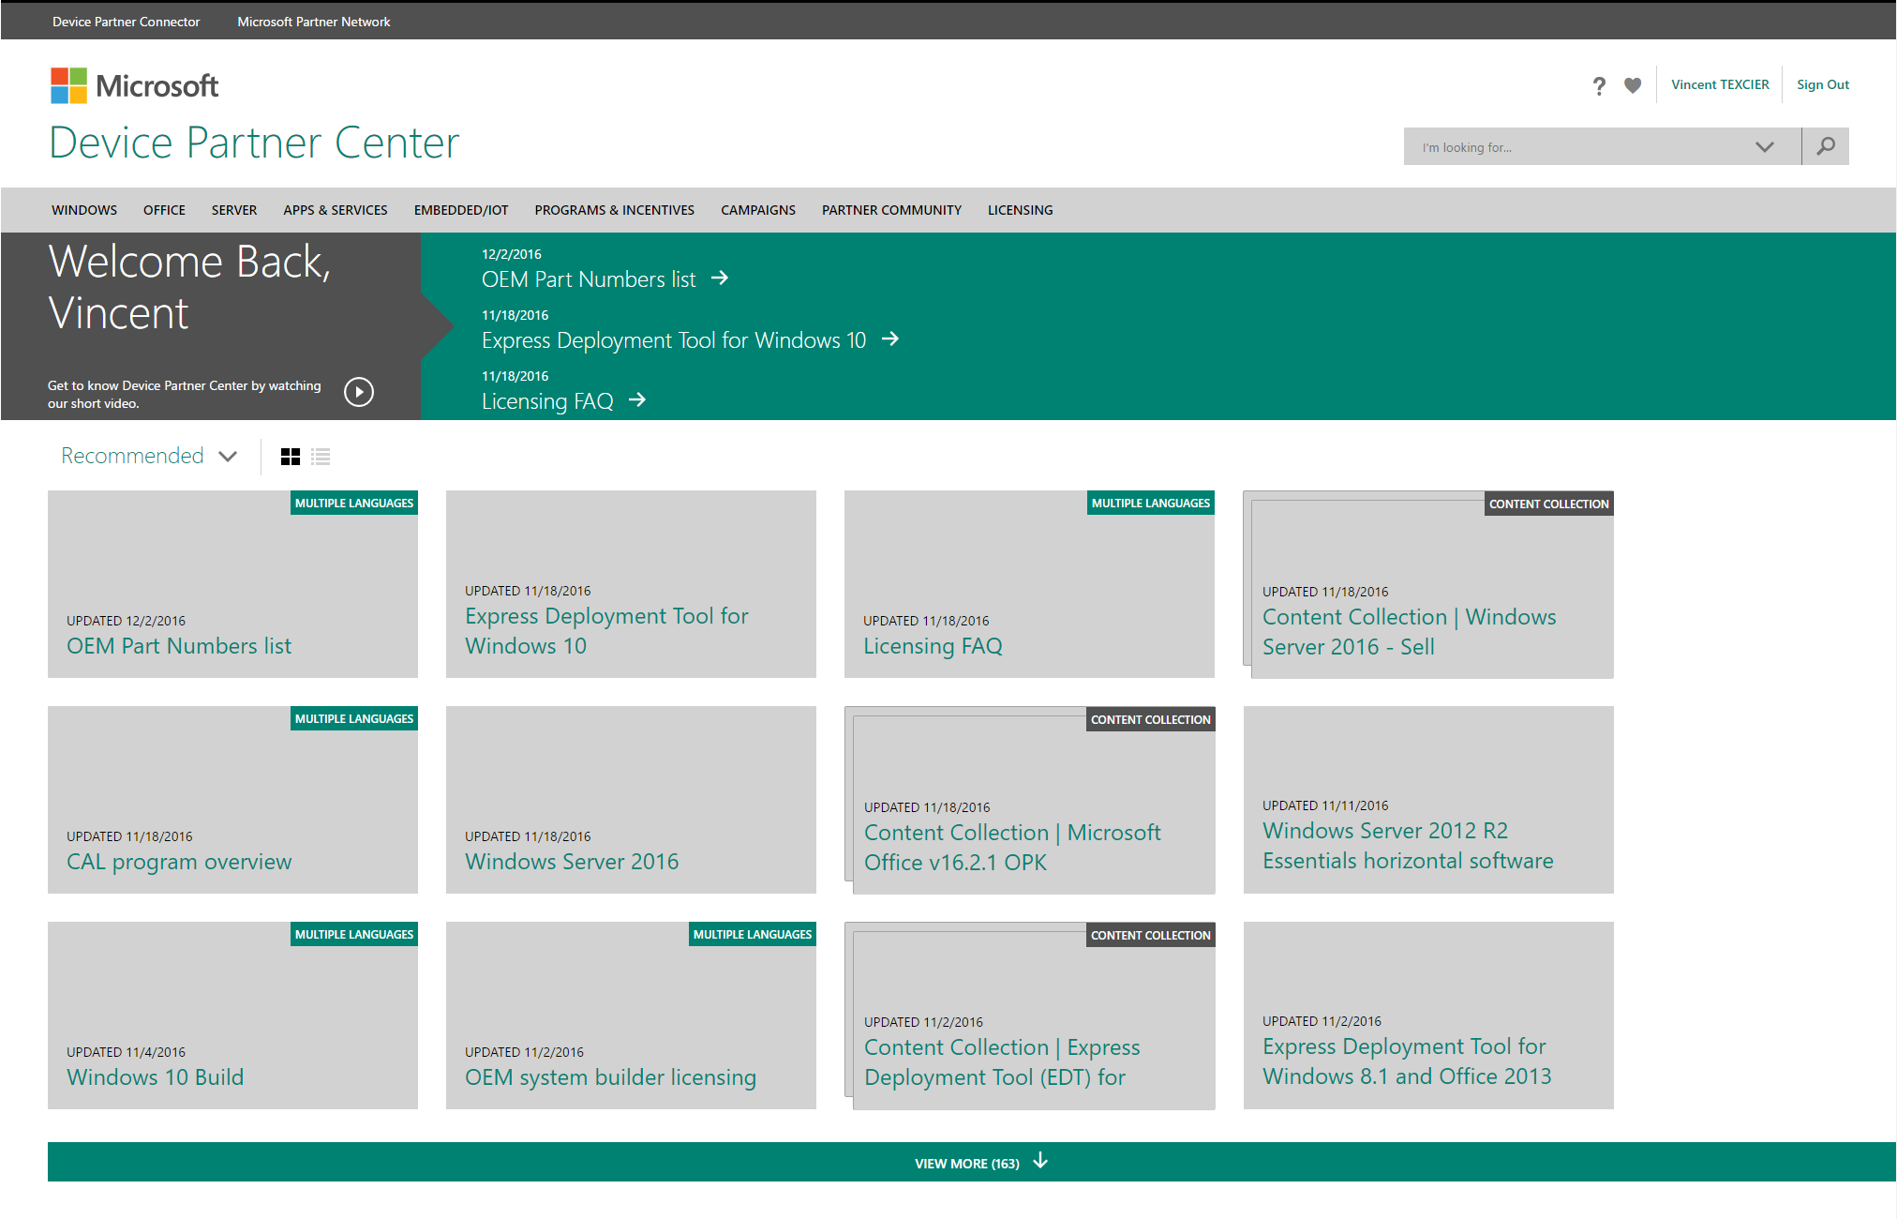Open the Windows 10 Build card

tap(232, 1016)
